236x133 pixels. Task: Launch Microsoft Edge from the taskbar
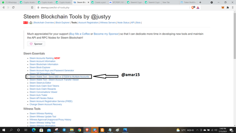[34, 130]
